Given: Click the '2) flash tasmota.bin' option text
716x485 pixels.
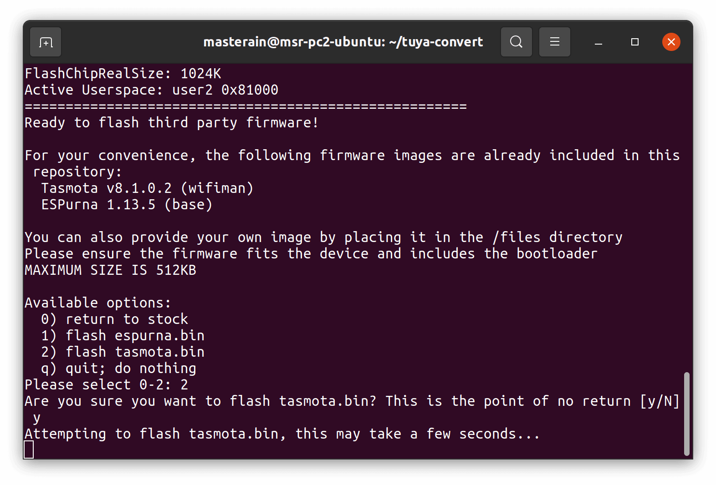Looking at the screenshot, I should (123, 352).
